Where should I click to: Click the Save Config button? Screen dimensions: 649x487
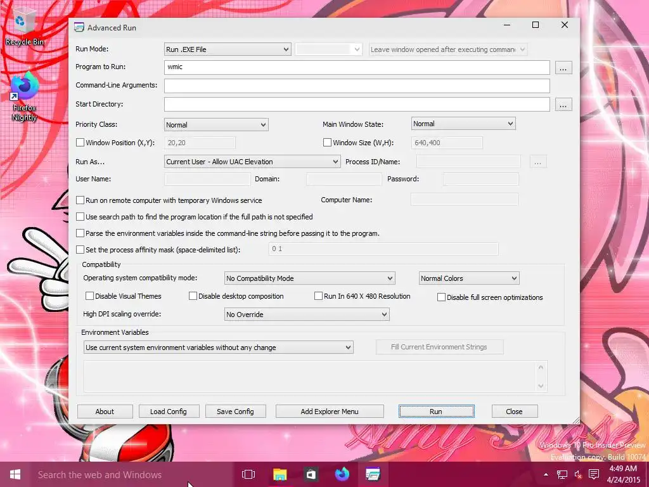pos(235,411)
